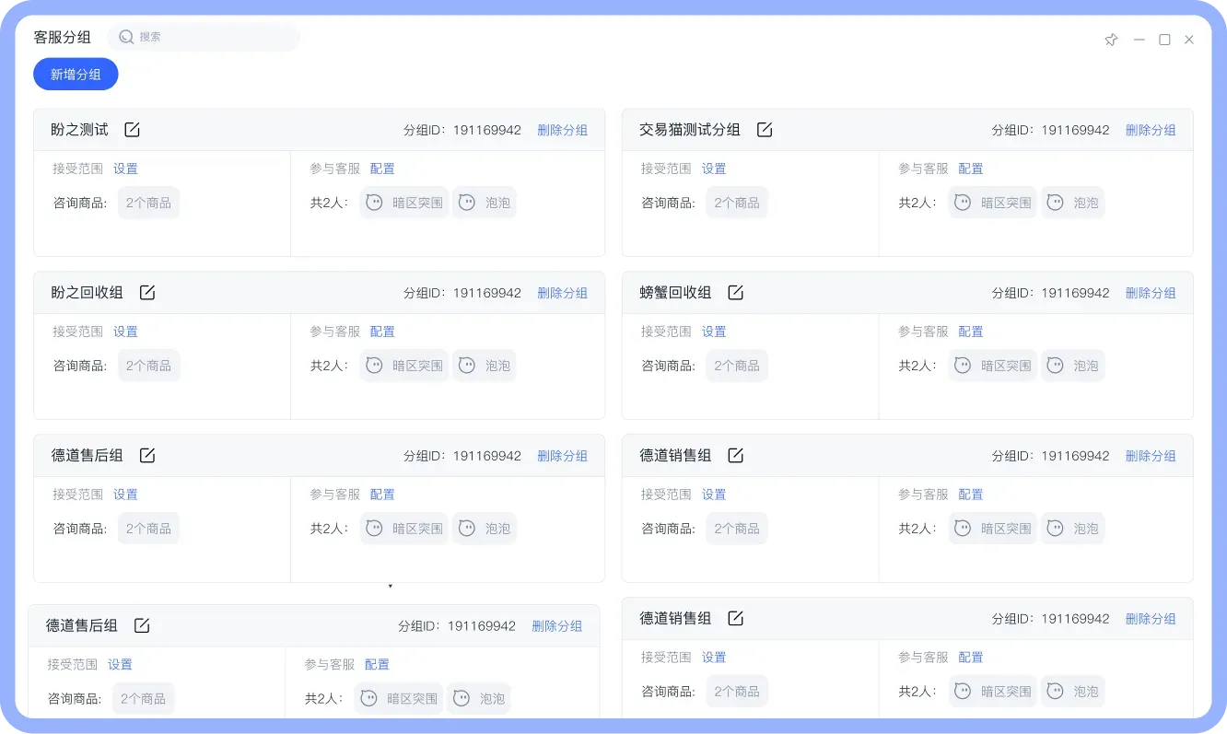Click the 新增分组 button
Viewport: 1227px width, 734px height.
tap(76, 75)
